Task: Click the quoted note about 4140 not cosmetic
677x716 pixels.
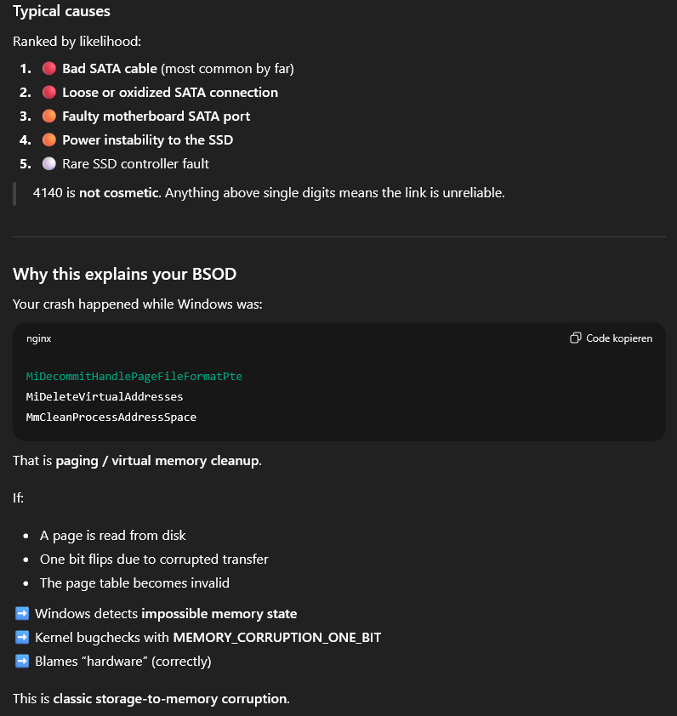Action: (269, 193)
